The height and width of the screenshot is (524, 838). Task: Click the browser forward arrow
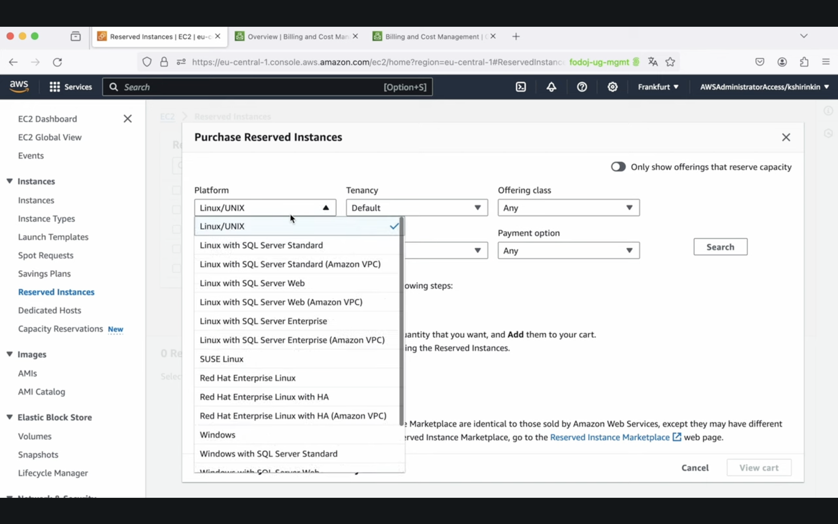[35, 62]
